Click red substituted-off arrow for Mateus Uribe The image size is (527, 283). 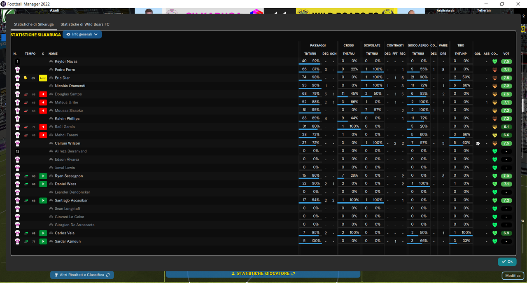point(43,102)
